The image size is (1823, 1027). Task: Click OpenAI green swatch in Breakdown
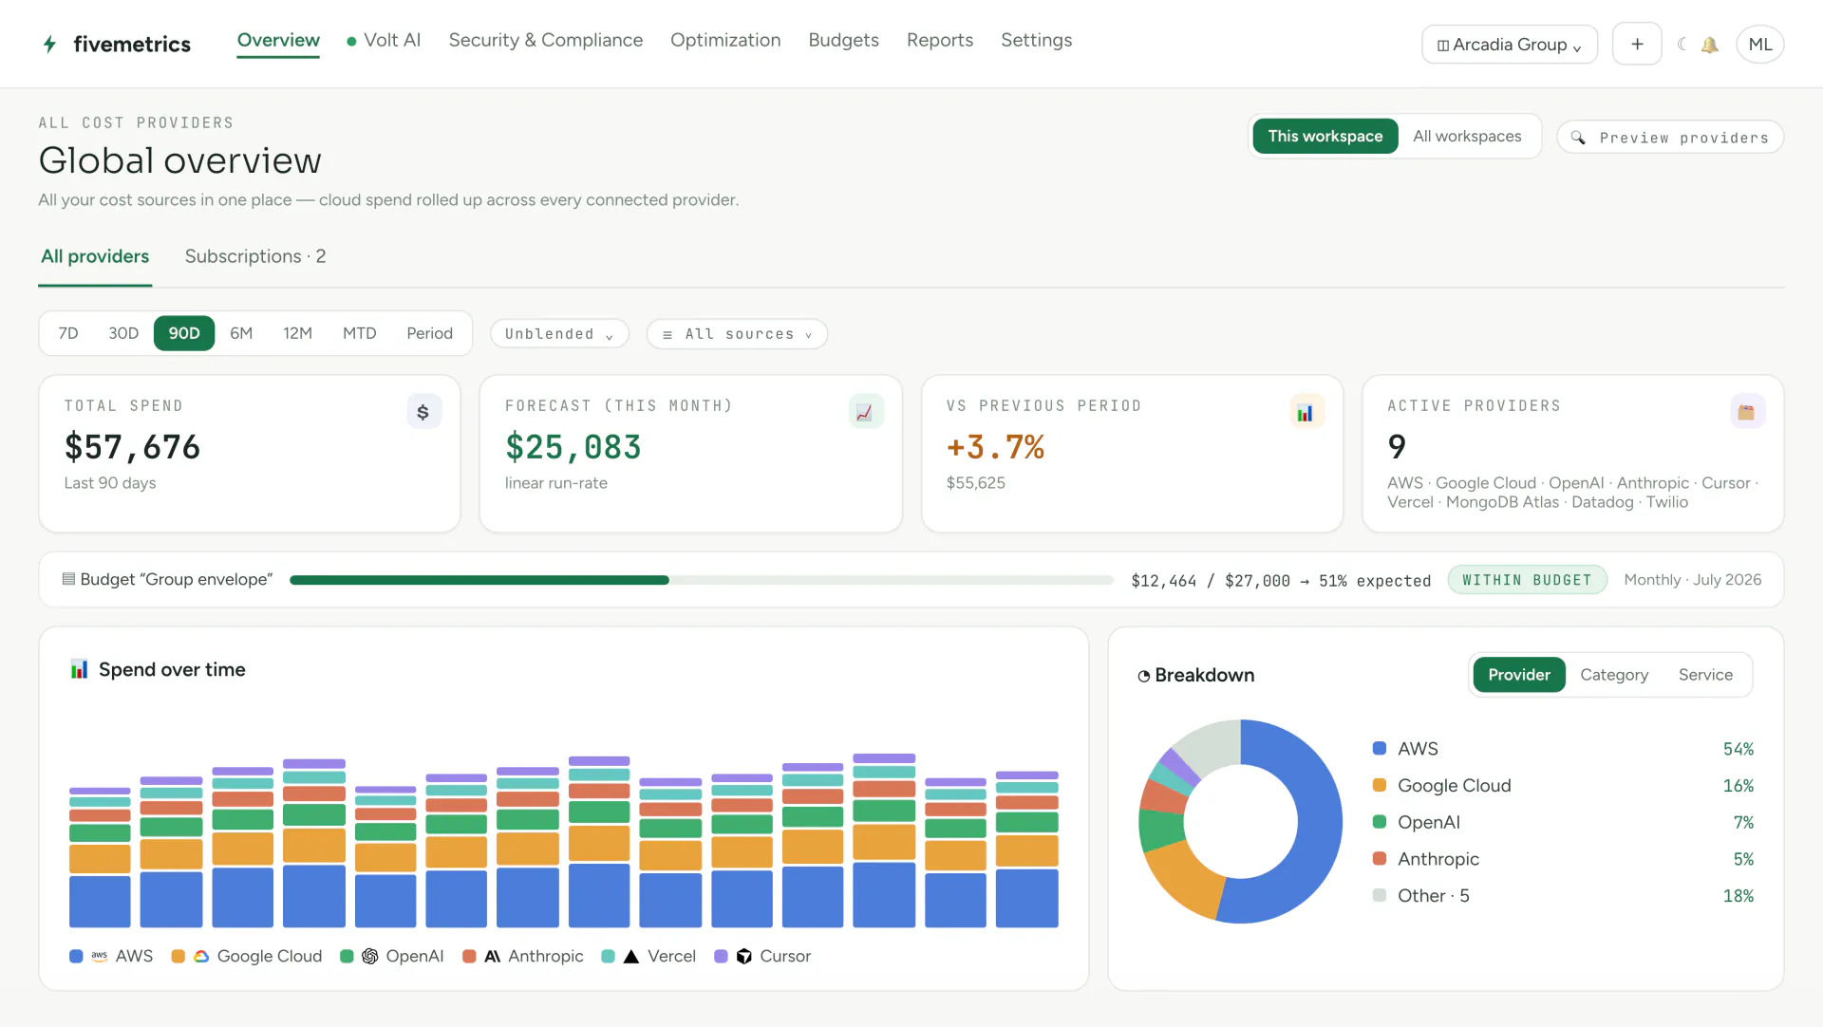tap(1380, 822)
